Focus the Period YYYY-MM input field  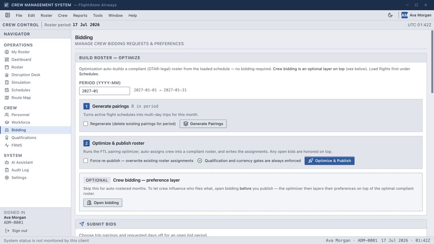(104, 91)
